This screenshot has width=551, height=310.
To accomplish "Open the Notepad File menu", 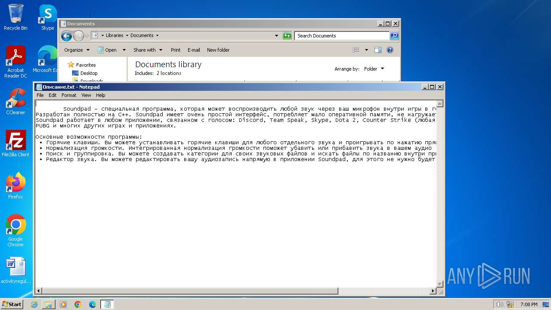I will (40, 95).
